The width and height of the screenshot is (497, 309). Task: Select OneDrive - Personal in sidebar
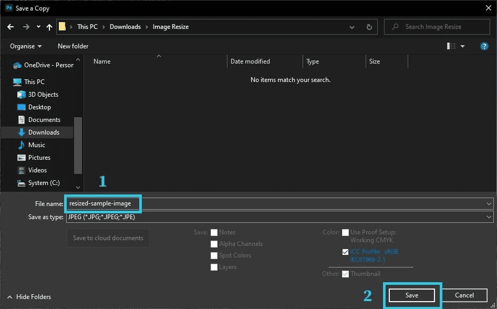point(43,65)
